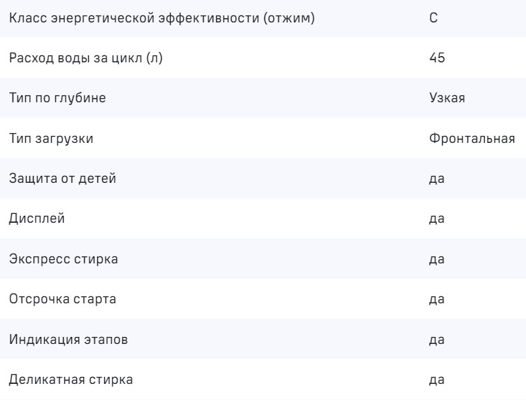This screenshot has width=526, height=400.
Task: Click 'да' in the Индикация этапов row
Action: [437, 340]
